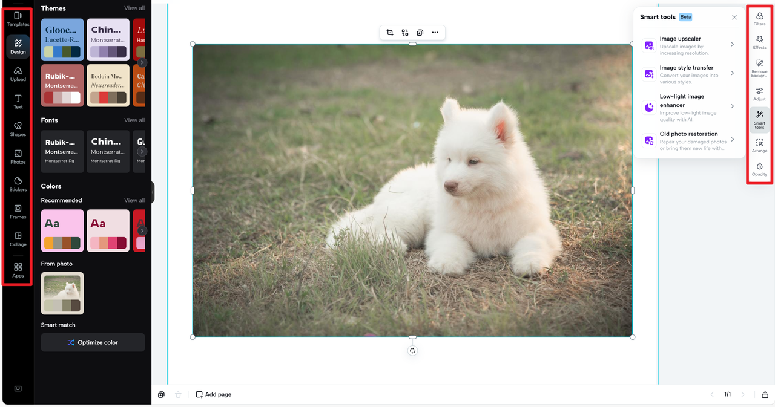Click the rotate handle below the image
The image size is (775, 407).
point(412,351)
